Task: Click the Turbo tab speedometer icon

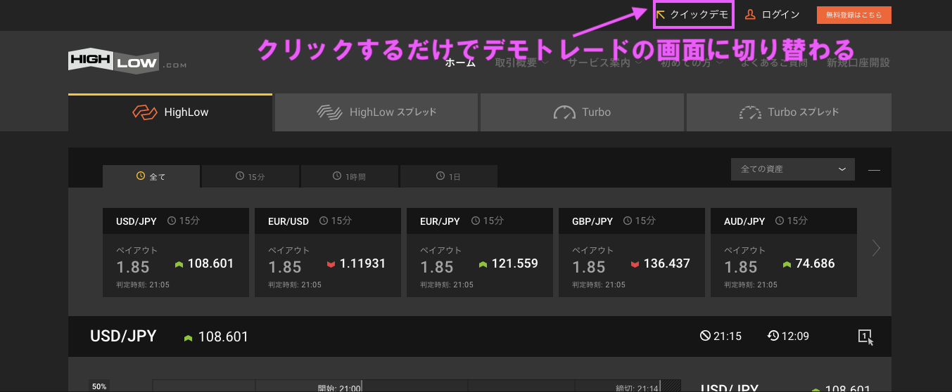Action: click(x=565, y=112)
